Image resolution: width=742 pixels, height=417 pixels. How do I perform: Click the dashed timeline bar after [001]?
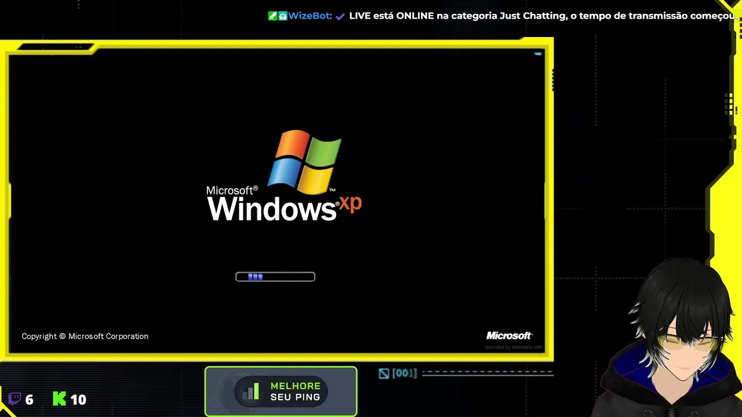[x=488, y=374]
